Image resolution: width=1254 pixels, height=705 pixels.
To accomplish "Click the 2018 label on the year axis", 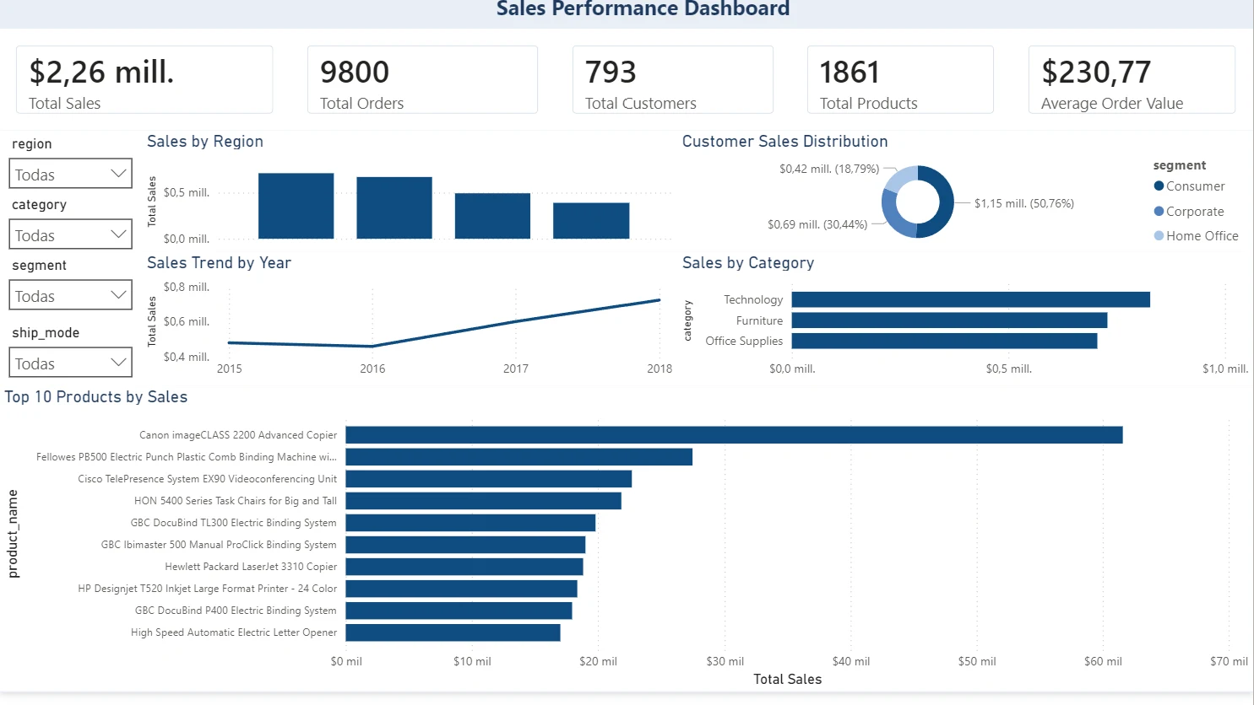I will (660, 369).
